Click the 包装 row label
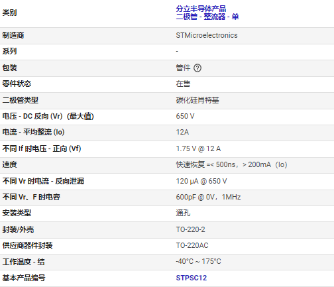334x287 pixels. [9, 68]
